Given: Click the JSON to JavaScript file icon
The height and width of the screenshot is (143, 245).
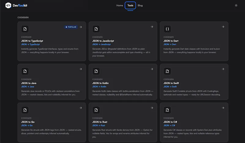Looking at the screenshot, I should click(96, 29).
